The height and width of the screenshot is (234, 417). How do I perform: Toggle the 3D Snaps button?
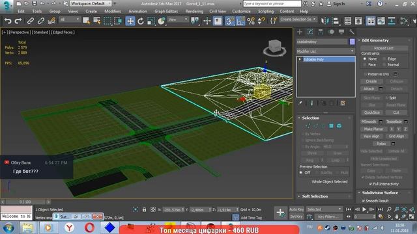point(229,21)
